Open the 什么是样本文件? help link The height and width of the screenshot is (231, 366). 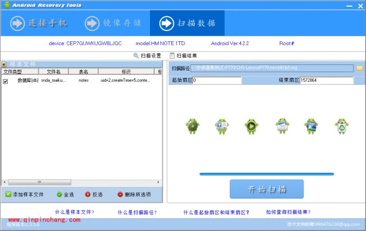[74, 212]
